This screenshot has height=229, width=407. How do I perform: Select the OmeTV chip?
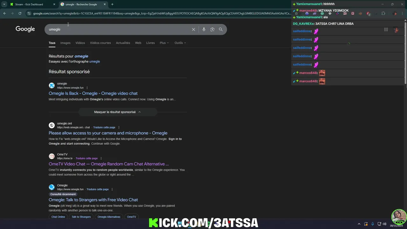tap(131, 217)
